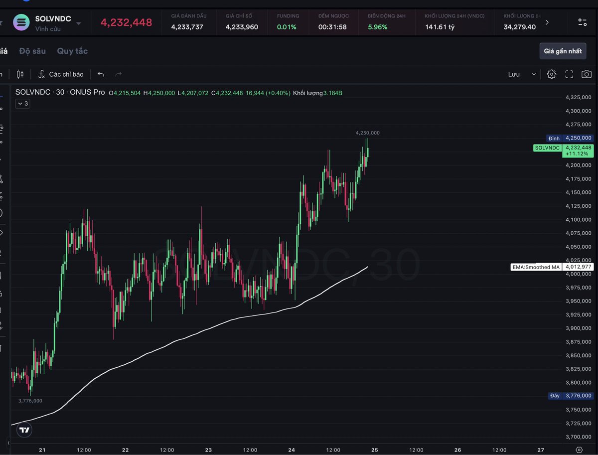Click the Vĩnh cửu contract label
Viewport: 598px width, 455px height.
pos(48,29)
